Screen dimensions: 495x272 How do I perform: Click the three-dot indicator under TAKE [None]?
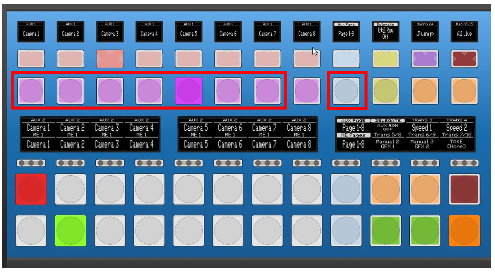coord(464,163)
